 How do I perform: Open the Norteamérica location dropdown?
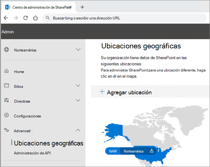click(42, 50)
